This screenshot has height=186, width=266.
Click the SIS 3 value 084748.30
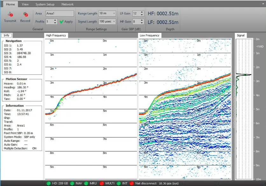[x=24, y=53]
